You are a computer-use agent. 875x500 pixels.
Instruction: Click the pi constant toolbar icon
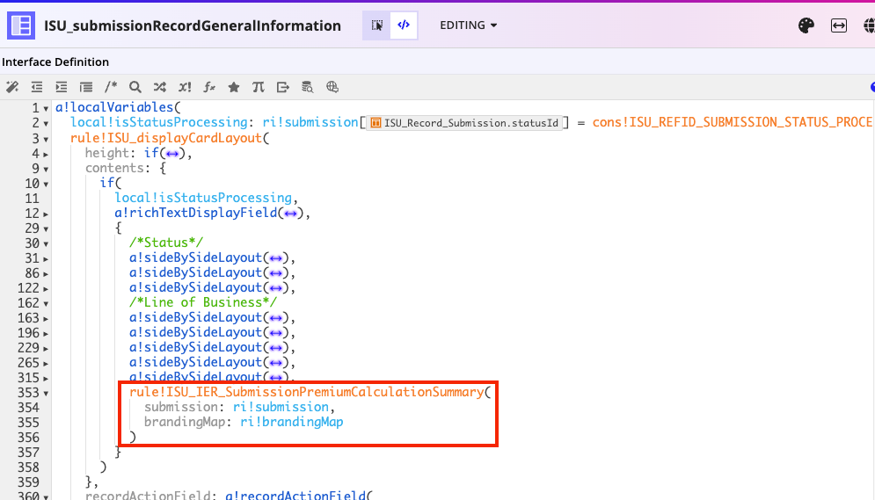(258, 87)
